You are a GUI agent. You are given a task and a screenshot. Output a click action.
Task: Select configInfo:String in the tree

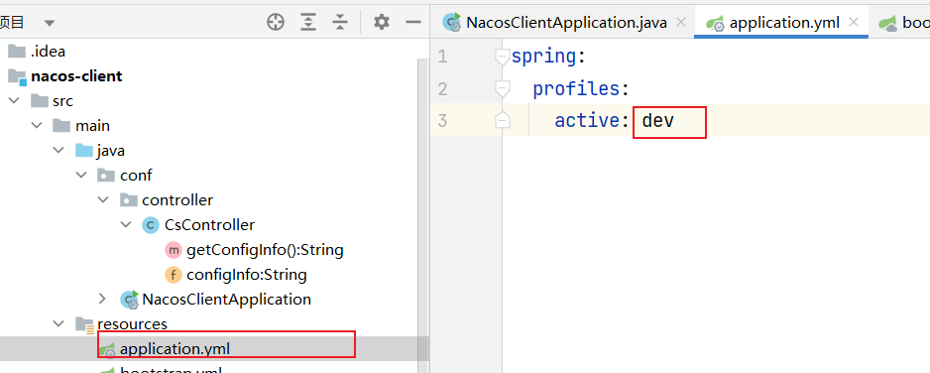point(247,275)
